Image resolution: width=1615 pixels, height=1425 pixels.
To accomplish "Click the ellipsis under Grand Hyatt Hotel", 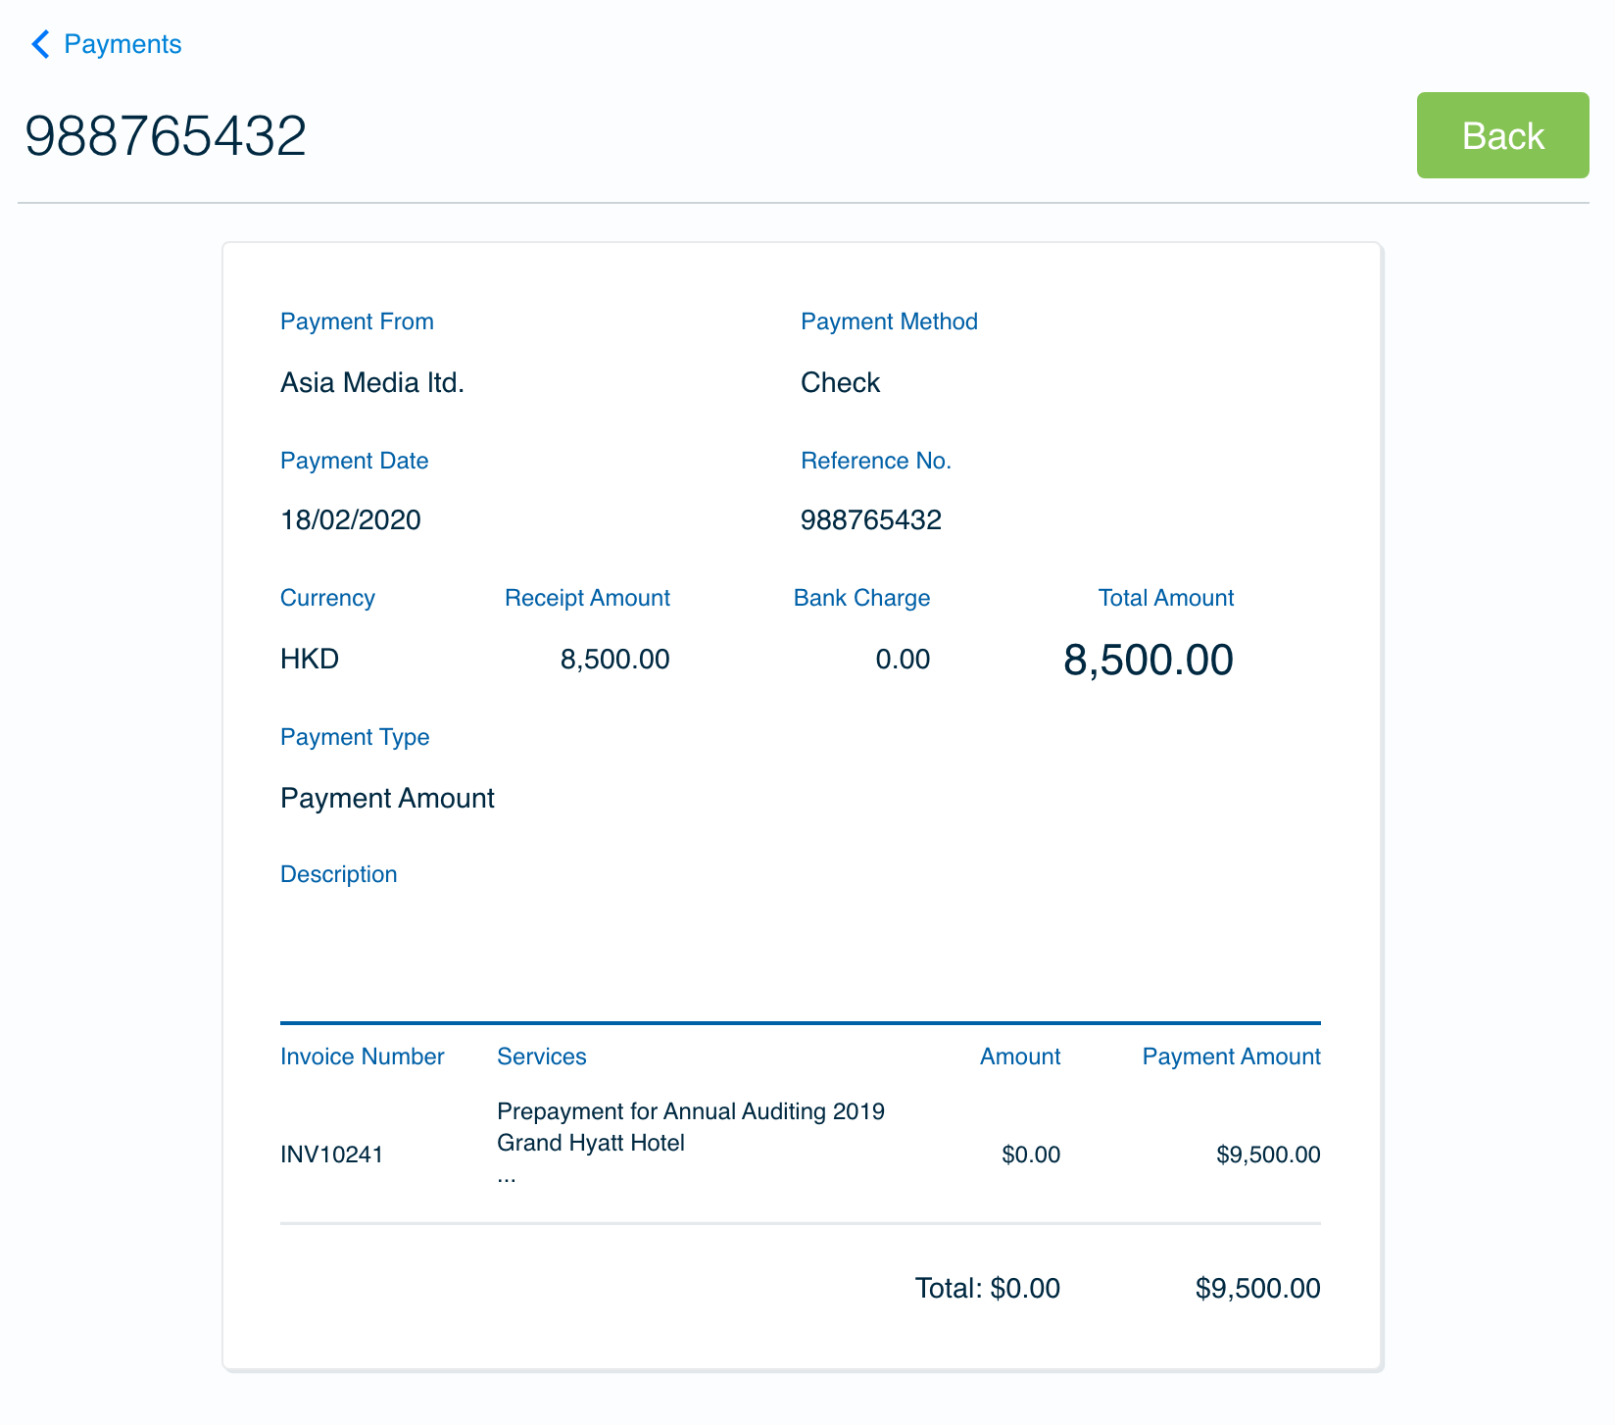I will click(507, 1178).
